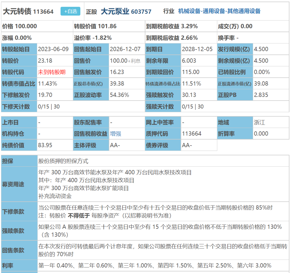Image resolution: width=291 pixels, height=273 pixels.
Task: Select the 到期赎回价 value 115.00
Action: 190,72
